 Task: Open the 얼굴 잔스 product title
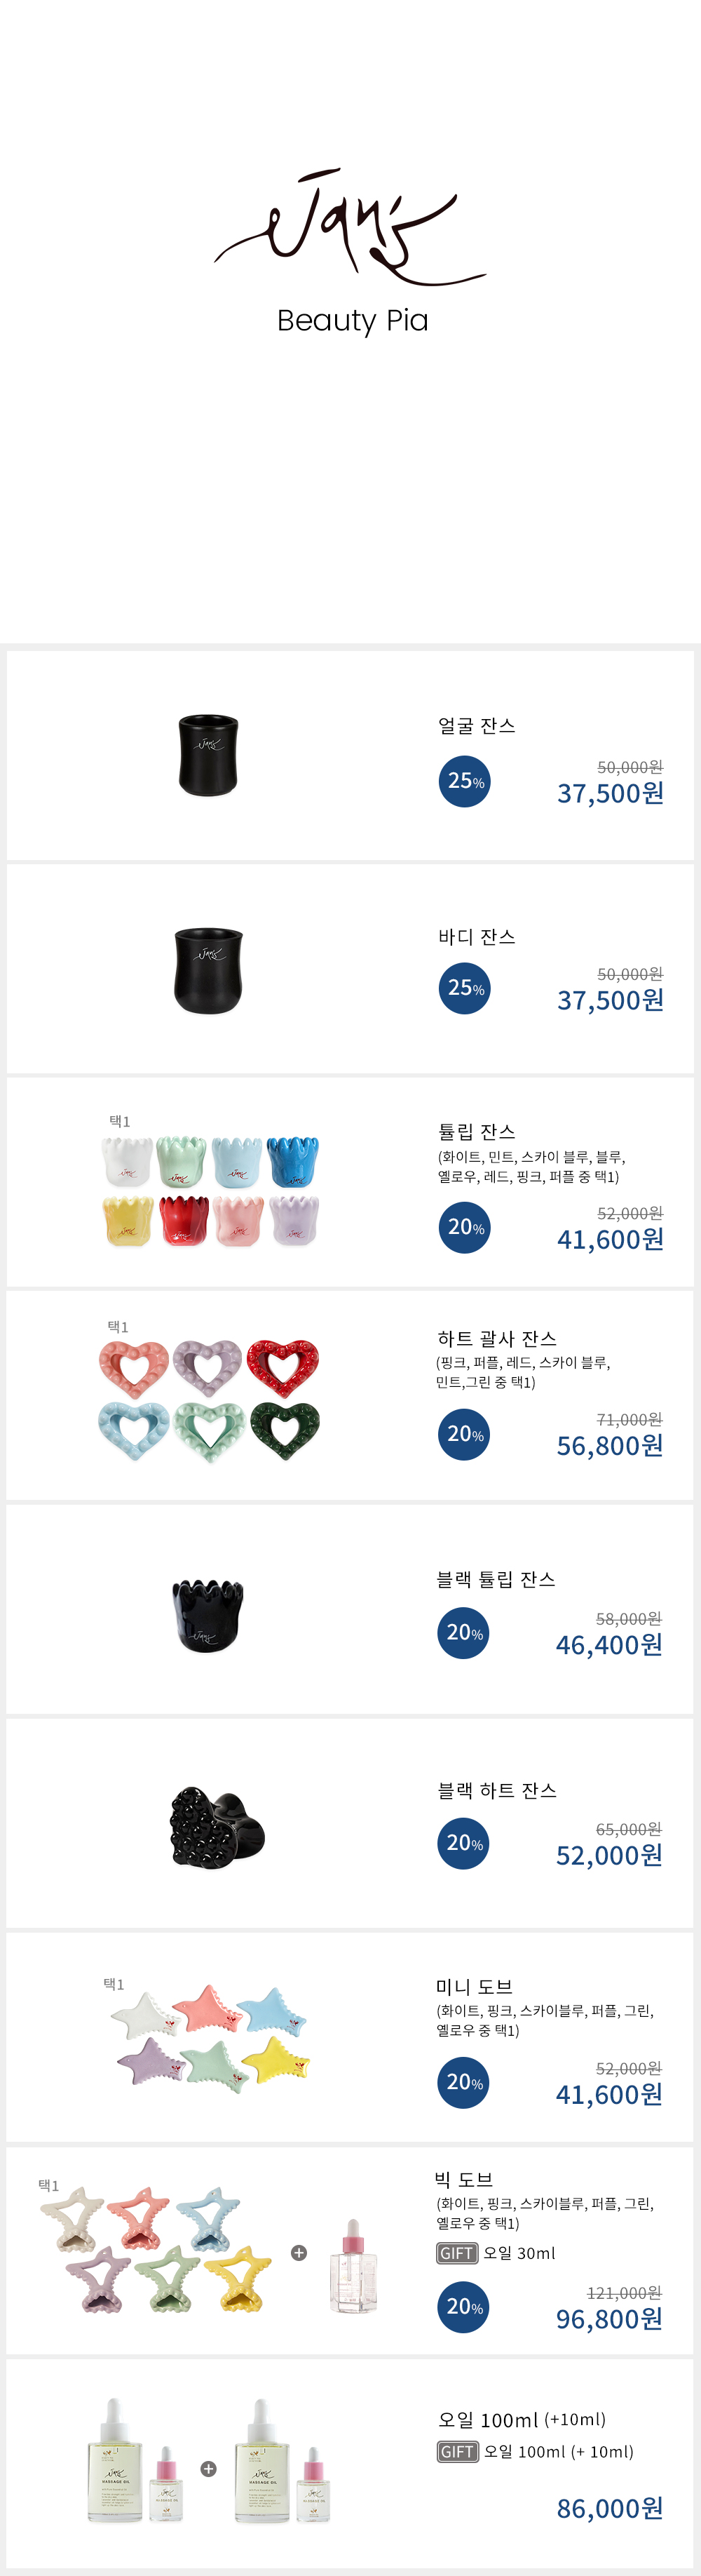pyautogui.click(x=476, y=726)
